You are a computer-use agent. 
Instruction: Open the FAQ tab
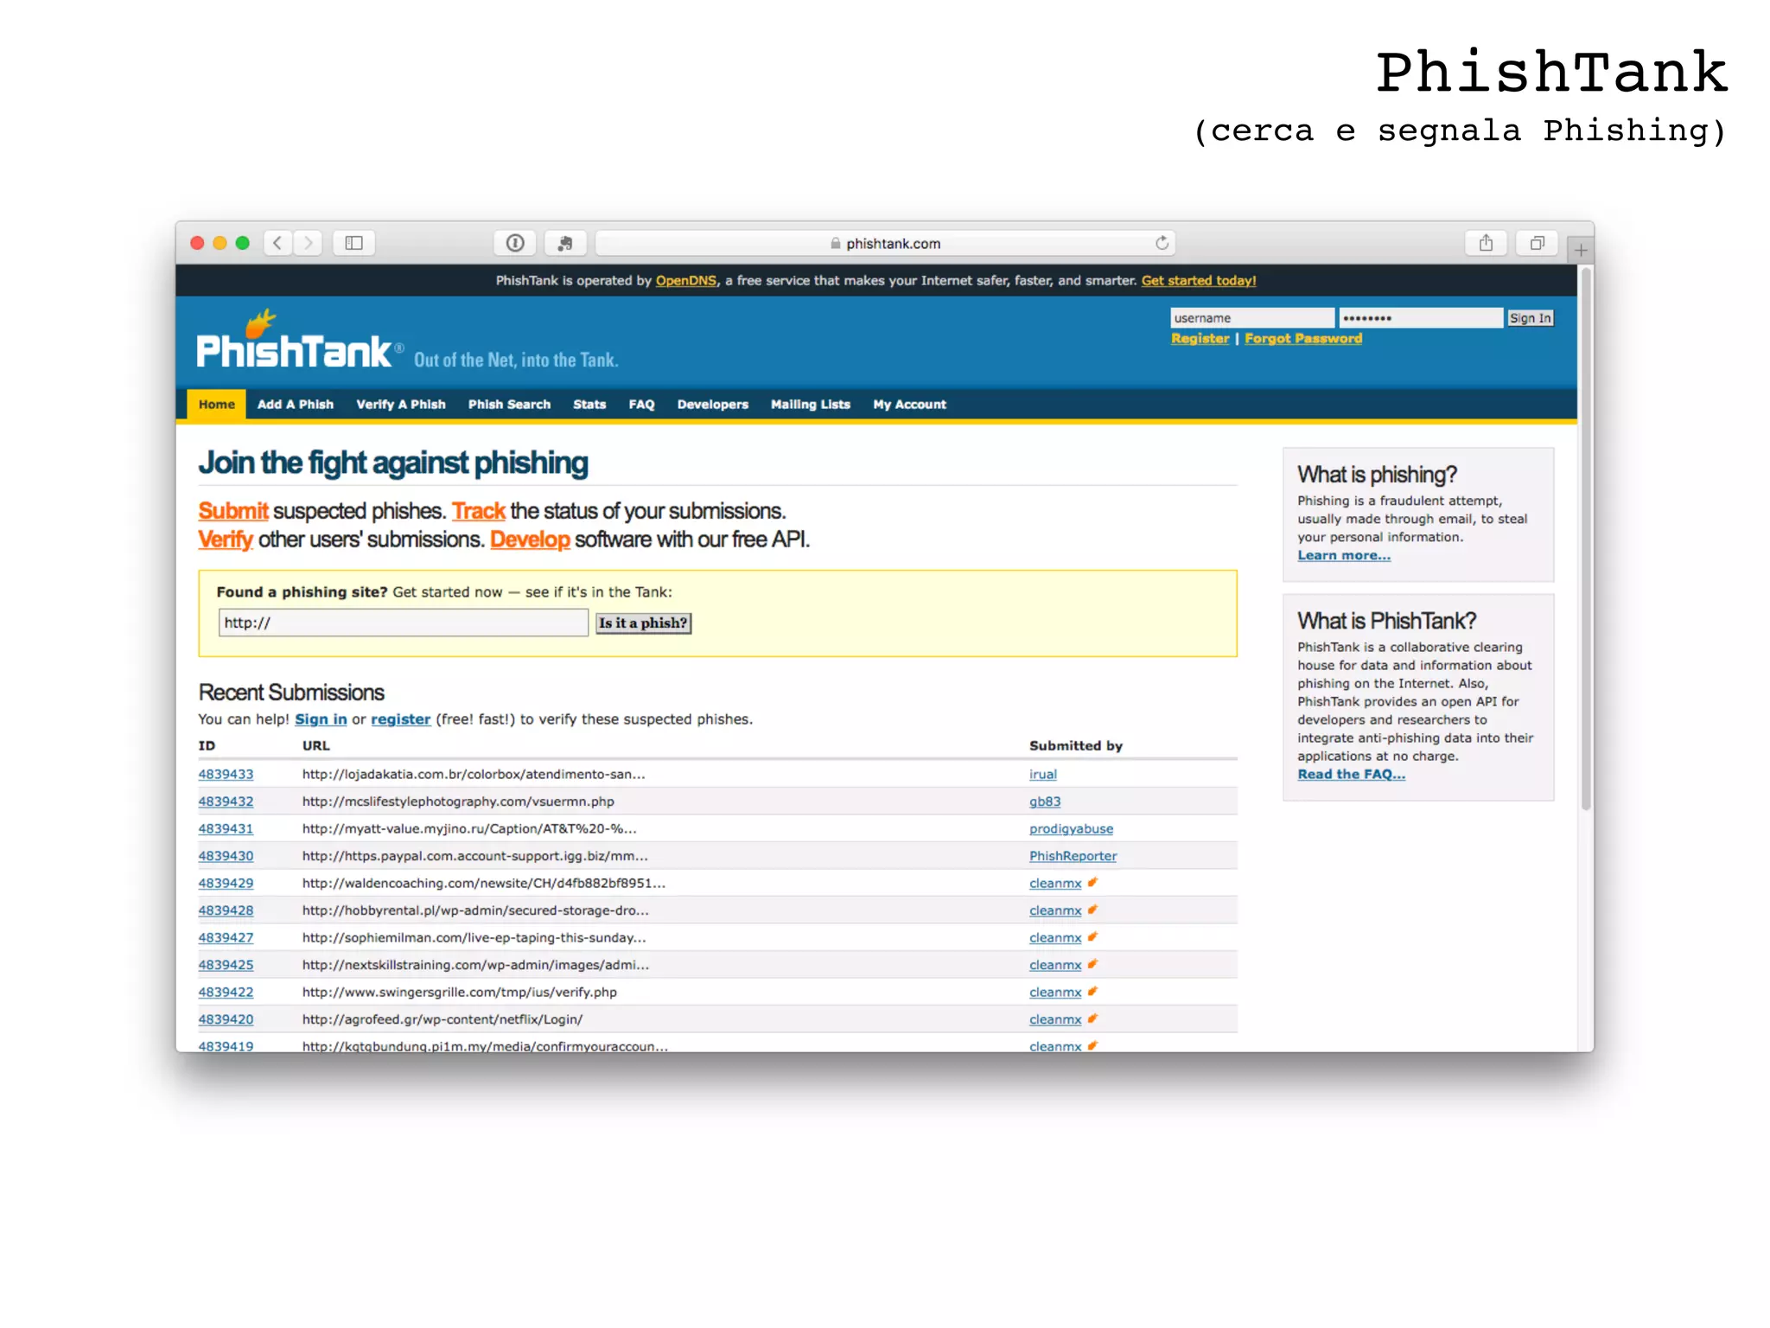coord(641,404)
